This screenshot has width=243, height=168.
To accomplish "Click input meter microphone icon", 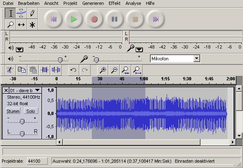I will click(x=131, y=48).
